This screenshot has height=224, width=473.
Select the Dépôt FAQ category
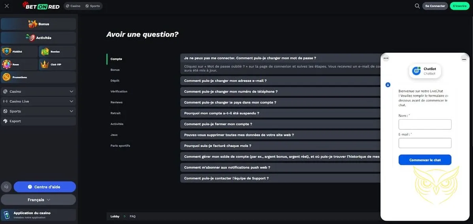[x=115, y=81]
